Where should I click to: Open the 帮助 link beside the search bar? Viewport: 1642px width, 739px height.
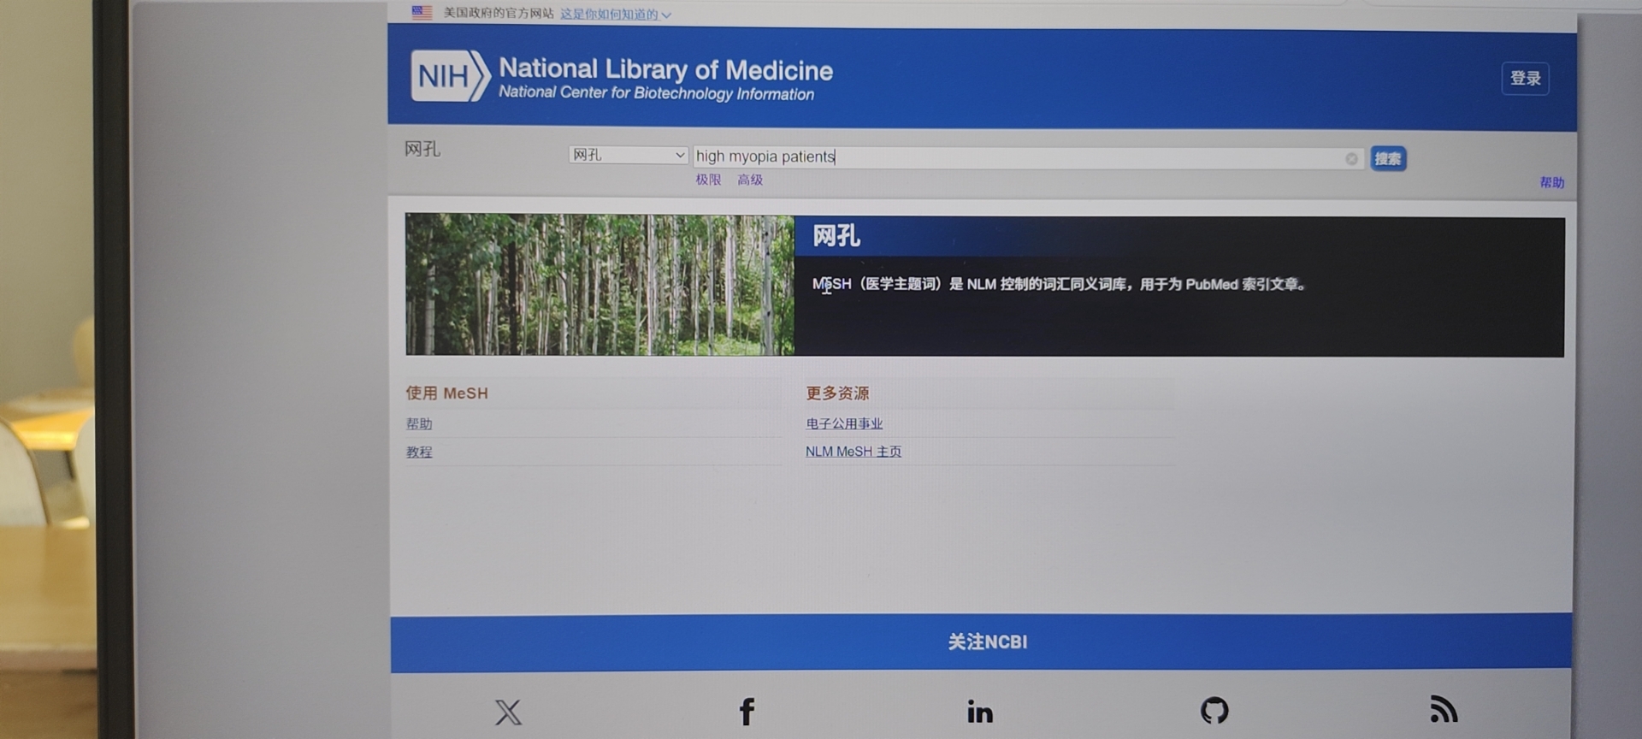[x=1552, y=182]
